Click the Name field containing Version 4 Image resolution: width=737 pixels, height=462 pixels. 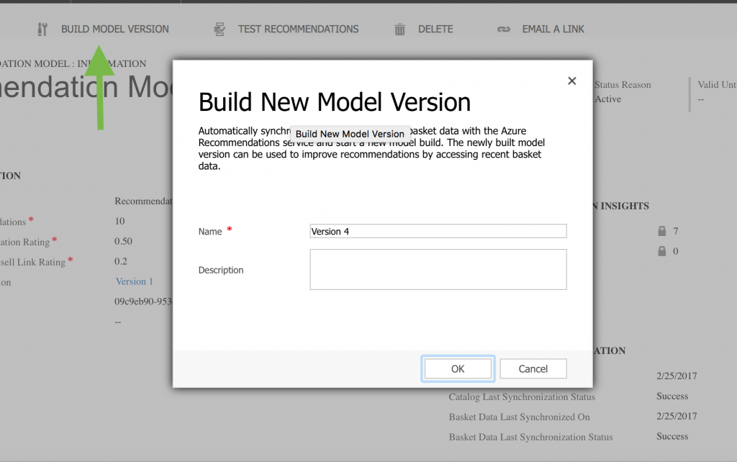tap(438, 231)
